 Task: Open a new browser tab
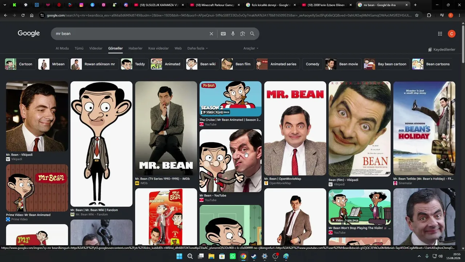click(x=415, y=5)
